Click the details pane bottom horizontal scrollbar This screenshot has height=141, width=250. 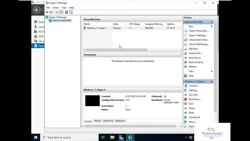pyautogui.click(x=130, y=126)
